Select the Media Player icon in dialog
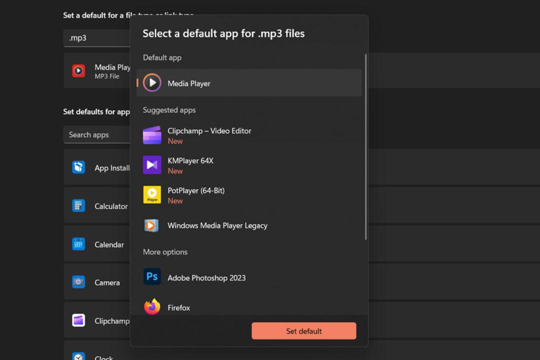The height and width of the screenshot is (360, 540). click(x=152, y=82)
